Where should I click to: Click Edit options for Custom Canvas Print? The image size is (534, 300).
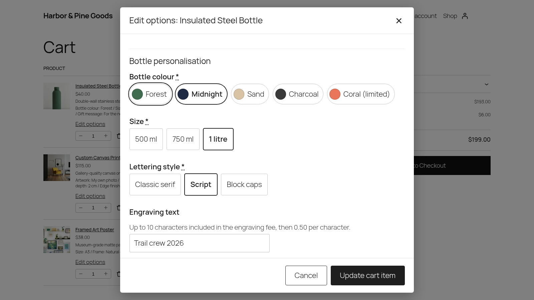tap(90, 196)
